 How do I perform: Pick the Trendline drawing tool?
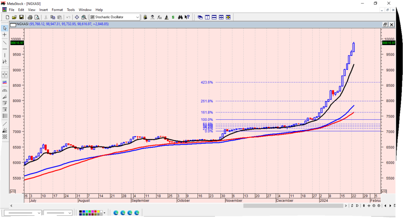tap(5, 42)
